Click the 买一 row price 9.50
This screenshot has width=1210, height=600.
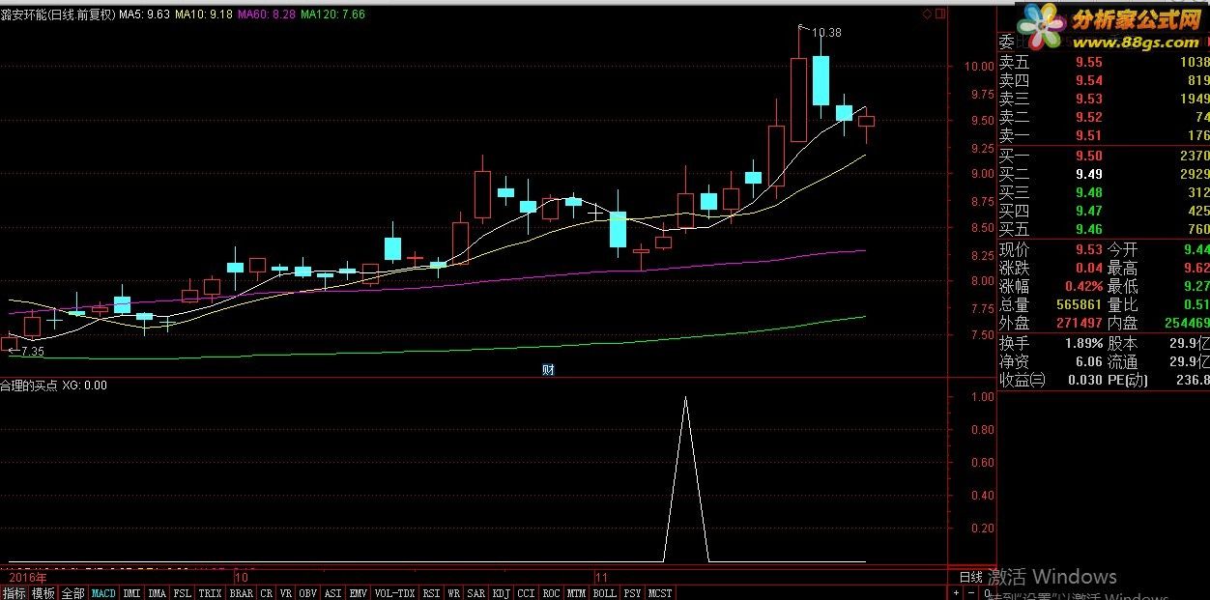(x=1088, y=156)
